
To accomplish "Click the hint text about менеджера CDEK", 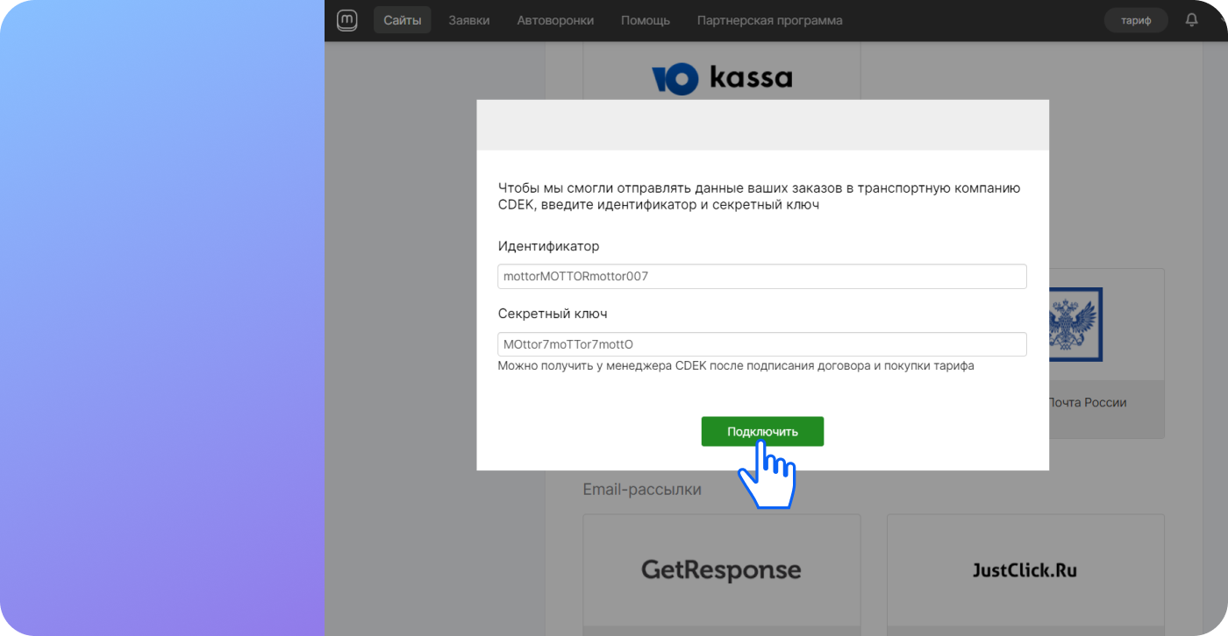I will tap(736, 366).
